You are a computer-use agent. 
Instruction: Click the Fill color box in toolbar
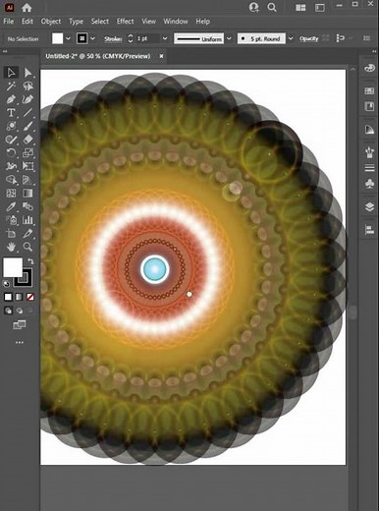[x=13, y=267]
